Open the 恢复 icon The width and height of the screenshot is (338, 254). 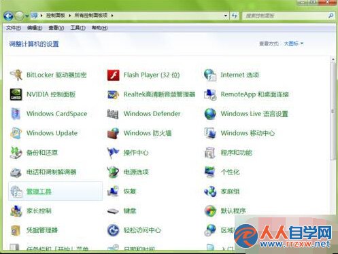113,192
